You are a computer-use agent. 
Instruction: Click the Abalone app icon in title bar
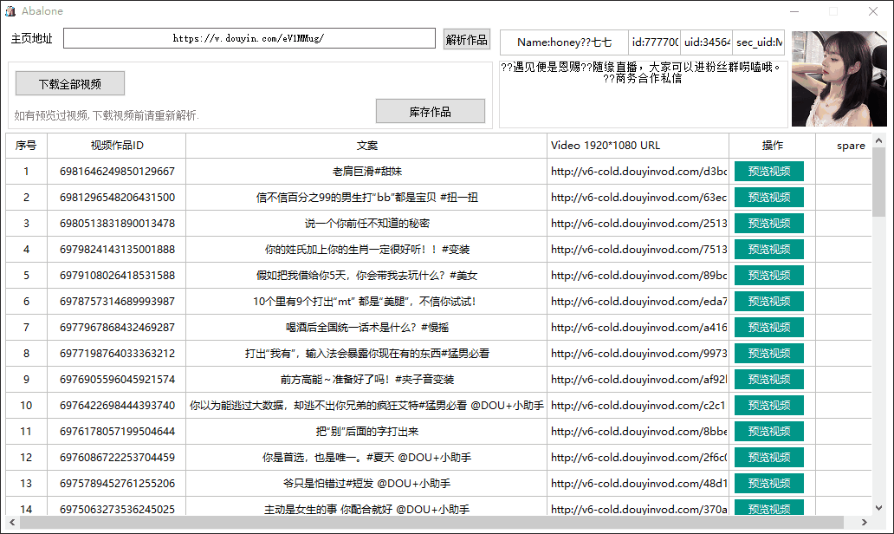click(x=10, y=11)
